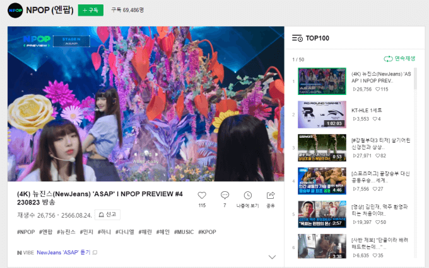Click the NPOP channel logo avatar
The image size is (429, 268).
click(16, 10)
